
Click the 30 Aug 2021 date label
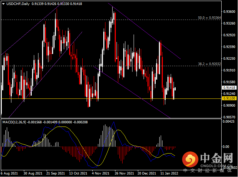point(33,173)
